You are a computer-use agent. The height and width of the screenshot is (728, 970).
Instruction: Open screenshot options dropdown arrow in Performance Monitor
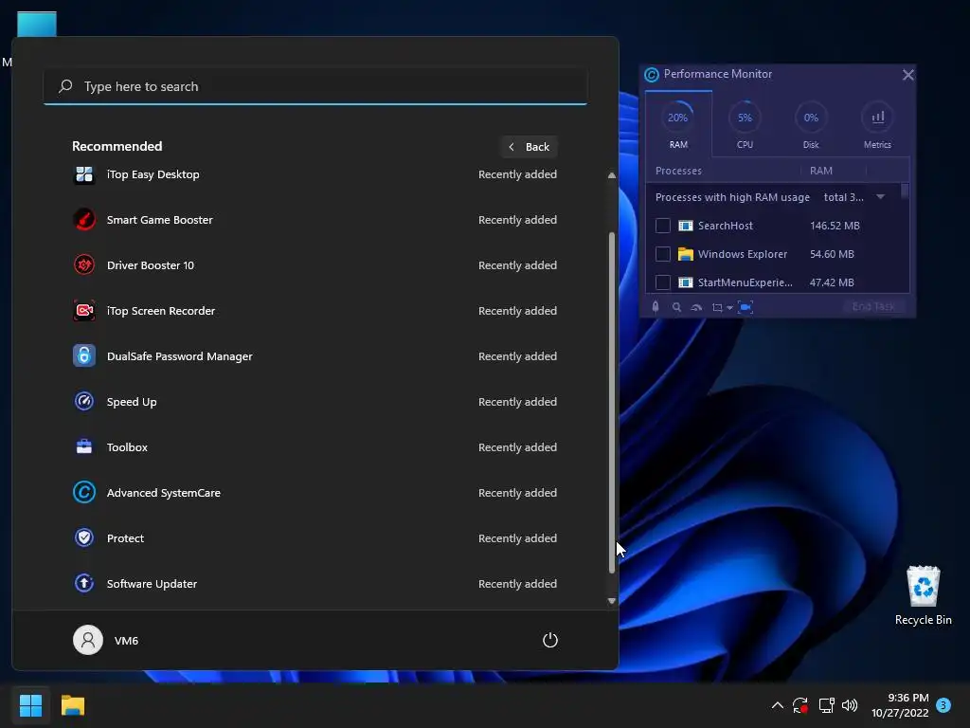coord(730,308)
